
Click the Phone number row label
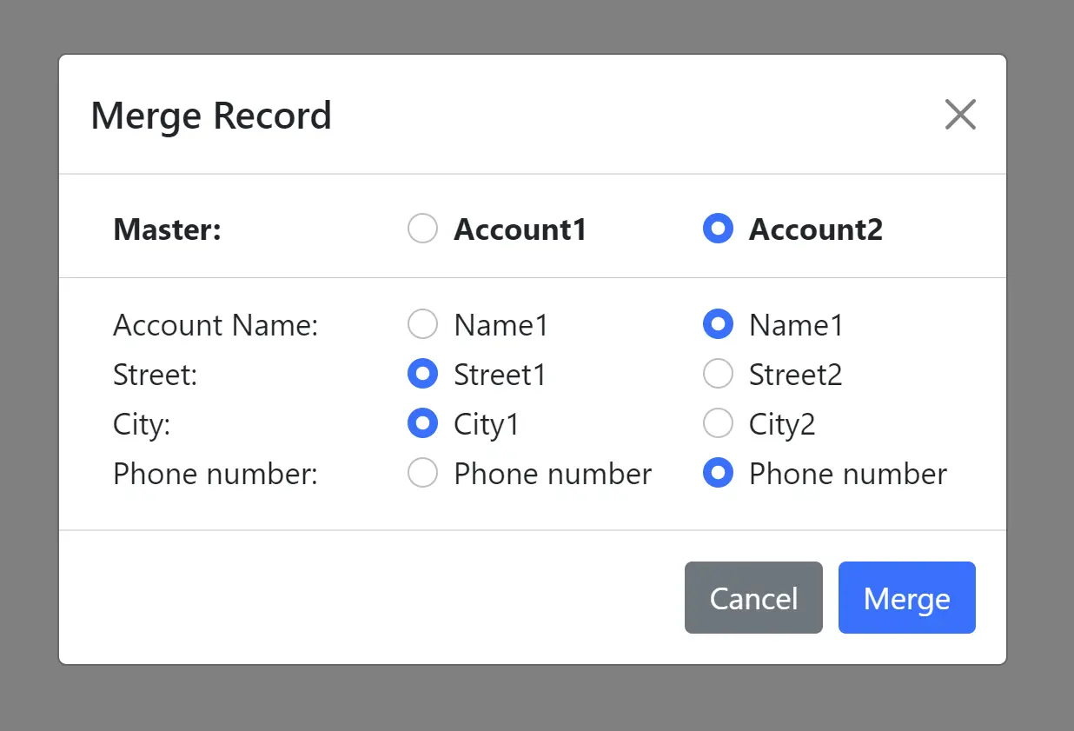tap(215, 473)
